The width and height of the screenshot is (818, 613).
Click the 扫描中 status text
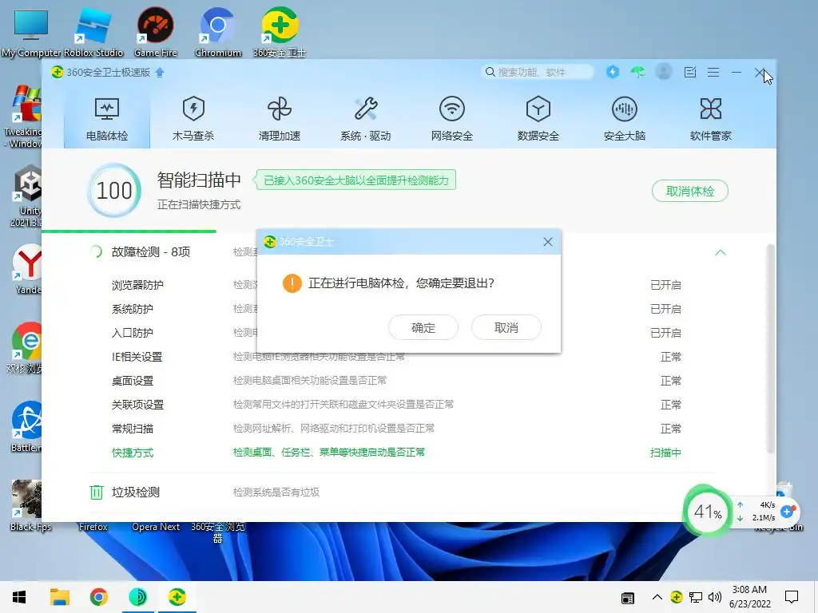coord(665,453)
